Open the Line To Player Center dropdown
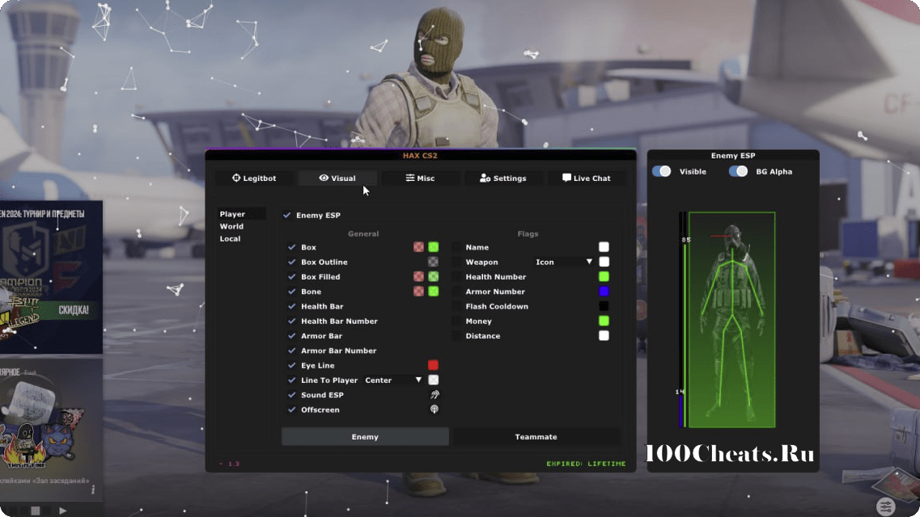The width and height of the screenshot is (920, 517). 393,380
